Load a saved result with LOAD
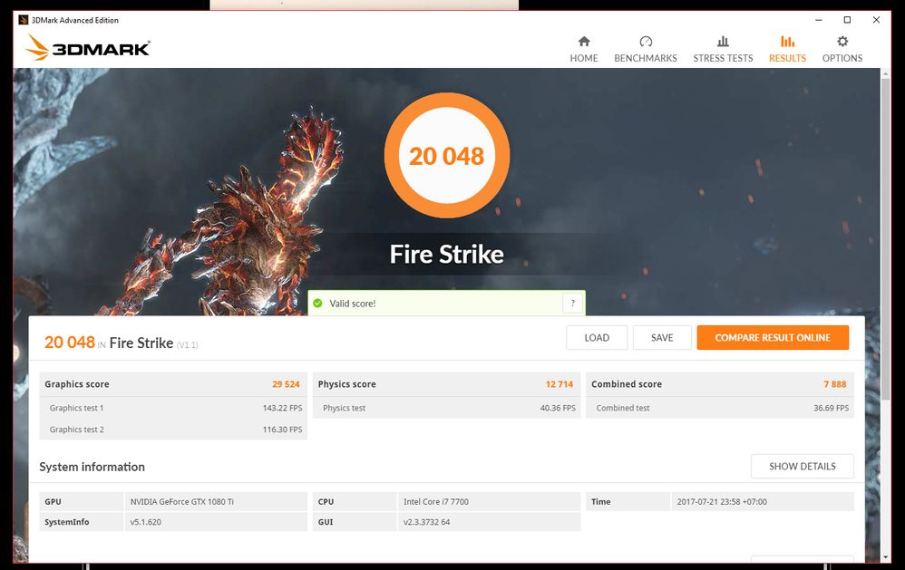The height and width of the screenshot is (570, 905). pyautogui.click(x=597, y=337)
